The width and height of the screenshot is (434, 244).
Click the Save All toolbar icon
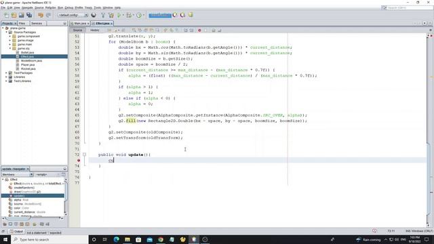pyautogui.click(x=29, y=15)
